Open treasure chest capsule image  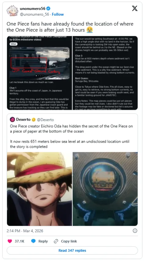pyautogui.click(x=105, y=189)
